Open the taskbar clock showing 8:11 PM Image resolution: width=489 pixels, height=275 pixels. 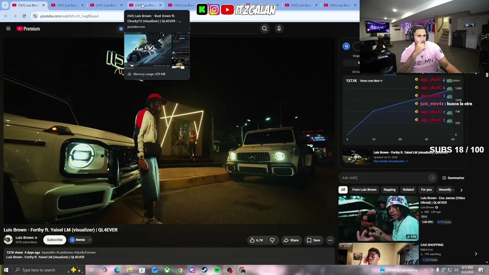pos(467,270)
